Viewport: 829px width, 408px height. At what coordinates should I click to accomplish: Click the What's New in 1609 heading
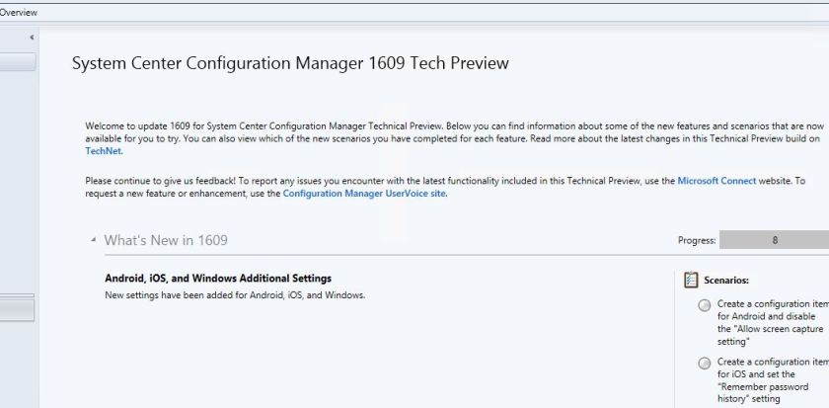point(169,241)
